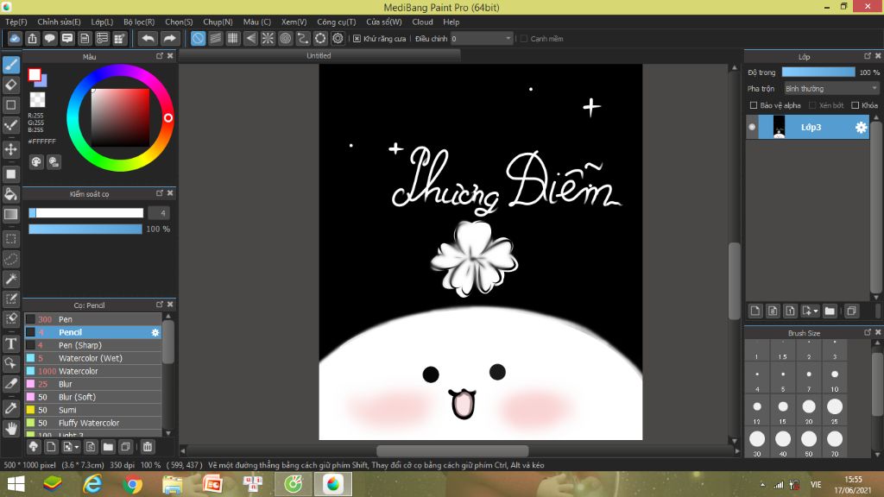Check Bảo vệ alpha option
This screenshot has height=497, width=884.
(753, 105)
